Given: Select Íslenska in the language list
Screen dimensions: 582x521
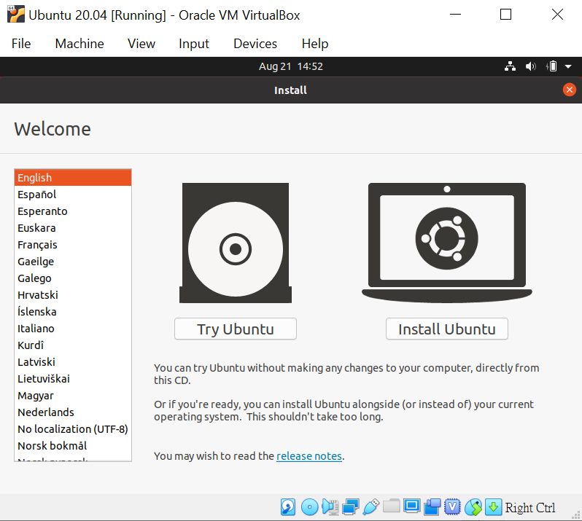Looking at the screenshot, I should click(x=73, y=311).
